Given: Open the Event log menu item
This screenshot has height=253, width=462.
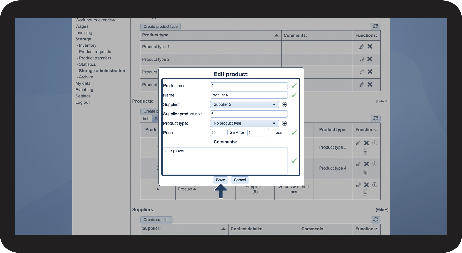Looking at the screenshot, I should [x=84, y=90].
